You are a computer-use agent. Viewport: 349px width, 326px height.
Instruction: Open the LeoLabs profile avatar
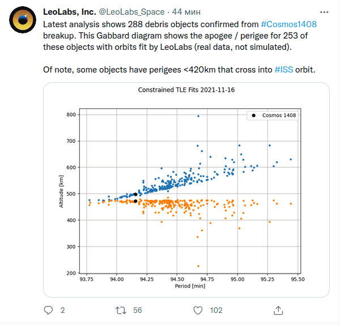23,20
